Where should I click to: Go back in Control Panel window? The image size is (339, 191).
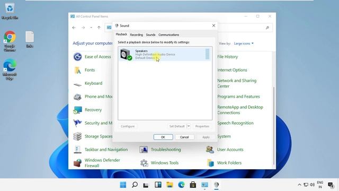pyautogui.click(x=74, y=28)
